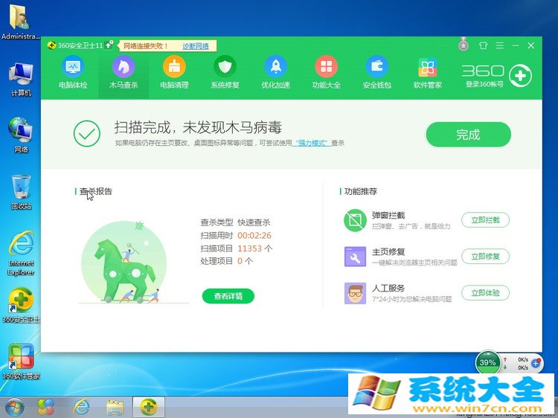The width and height of the screenshot is (558, 418).
Task: Click the trojan horse illustration
Action: (124, 263)
